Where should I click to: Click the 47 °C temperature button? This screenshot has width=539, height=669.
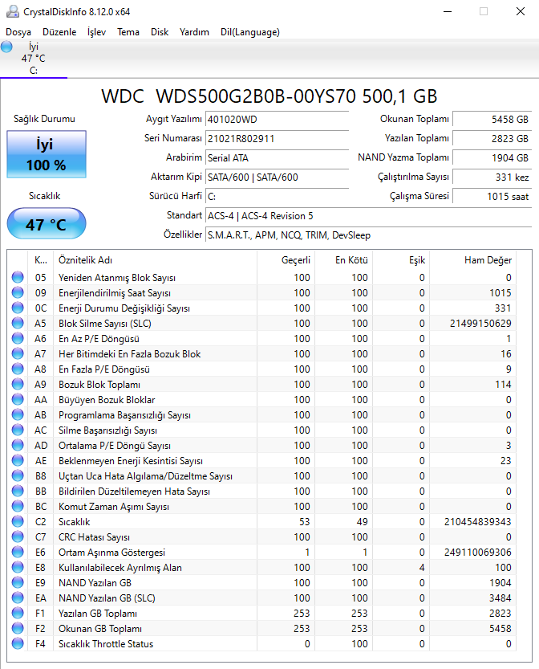(47, 223)
